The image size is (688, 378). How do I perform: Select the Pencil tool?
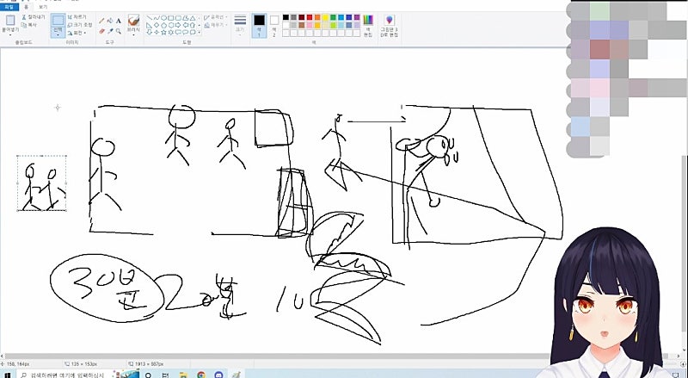(x=101, y=21)
